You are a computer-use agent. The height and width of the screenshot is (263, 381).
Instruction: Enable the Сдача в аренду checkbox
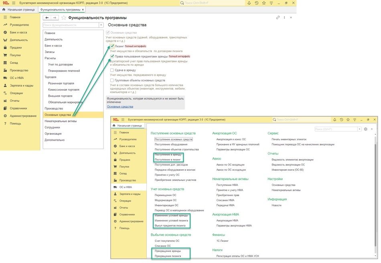pyautogui.click(x=112, y=70)
